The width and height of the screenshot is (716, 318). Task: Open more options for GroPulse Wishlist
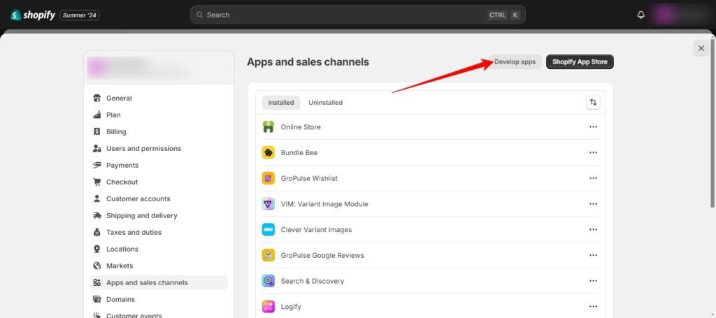click(593, 178)
